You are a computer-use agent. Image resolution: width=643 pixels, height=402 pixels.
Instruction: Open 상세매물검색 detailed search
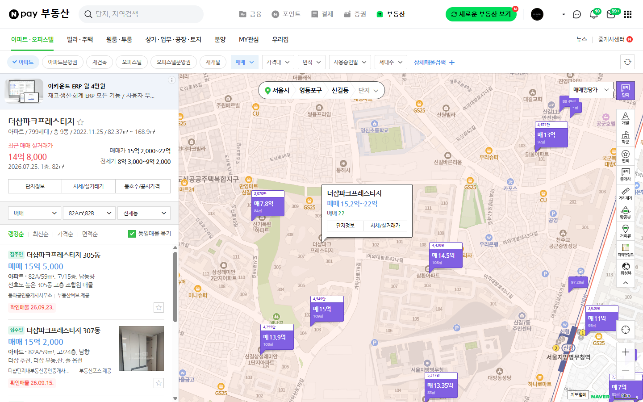pyautogui.click(x=434, y=63)
